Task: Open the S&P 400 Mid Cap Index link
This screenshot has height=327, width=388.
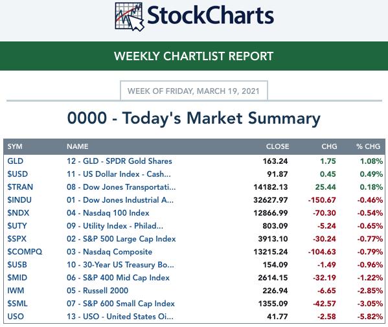Action: click(x=118, y=278)
